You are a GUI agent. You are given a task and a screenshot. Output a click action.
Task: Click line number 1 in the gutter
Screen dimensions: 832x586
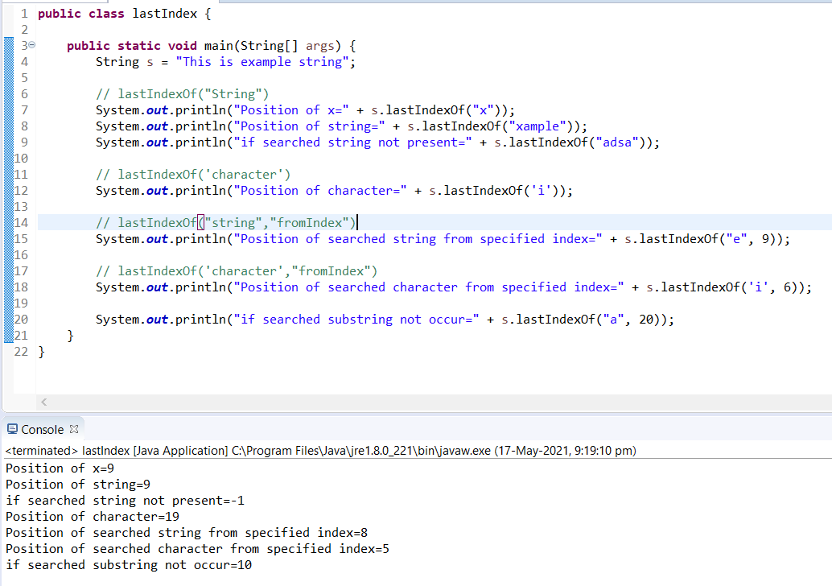click(x=24, y=14)
